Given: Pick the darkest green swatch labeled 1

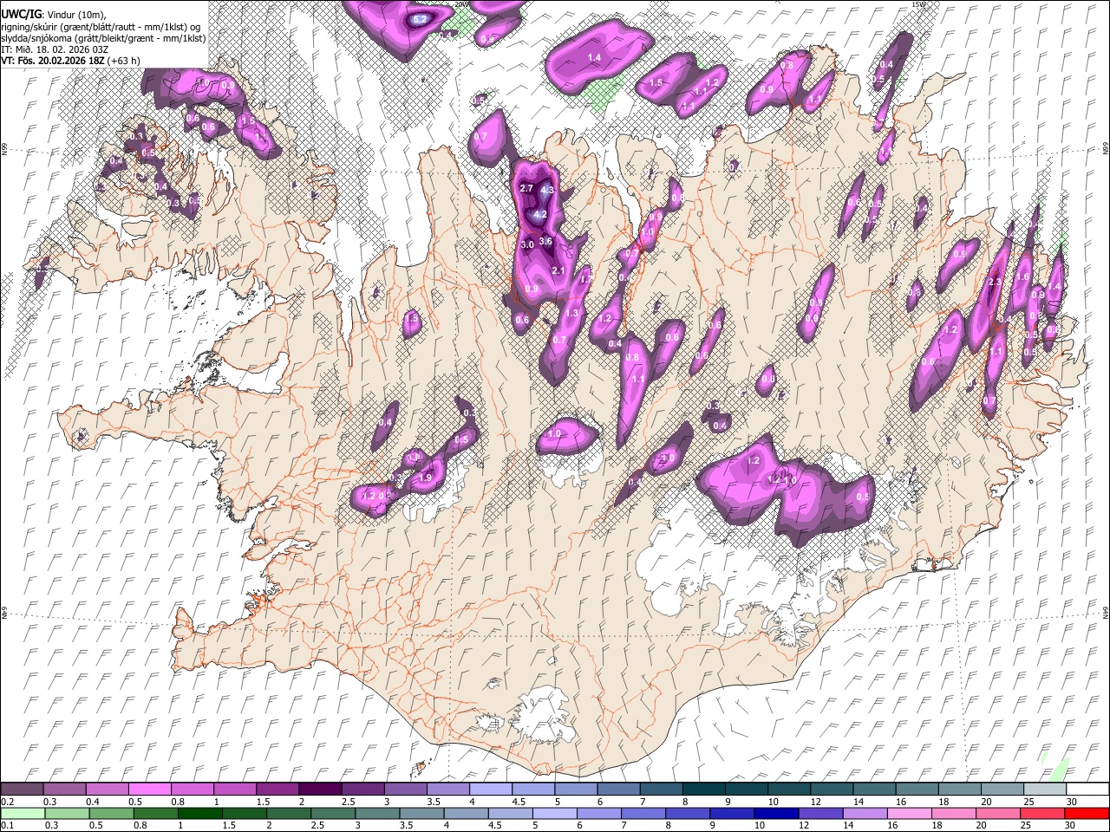Looking at the screenshot, I should coord(199,813).
